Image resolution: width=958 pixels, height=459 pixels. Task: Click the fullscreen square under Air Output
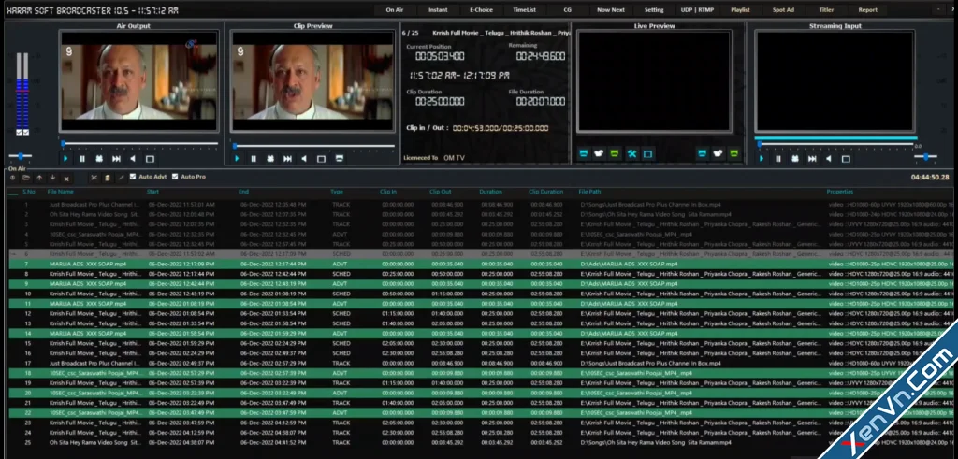pyautogui.click(x=150, y=159)
